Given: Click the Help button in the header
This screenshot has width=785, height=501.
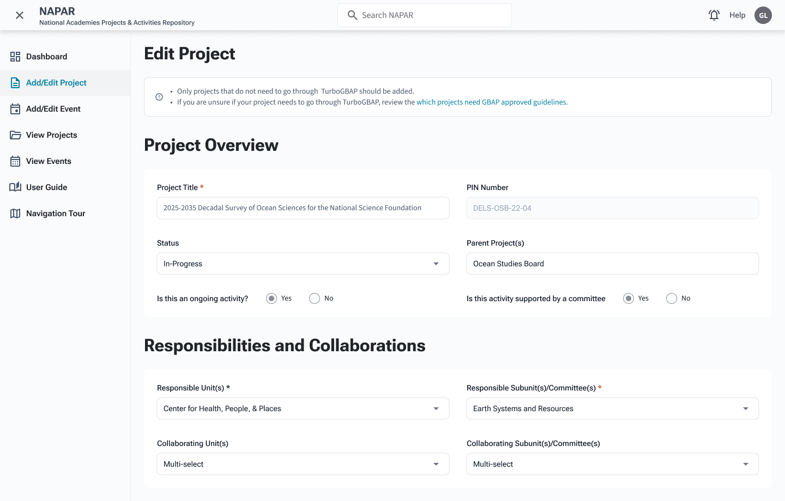Looking at the screenshot, I should click(x=737, y=15).
